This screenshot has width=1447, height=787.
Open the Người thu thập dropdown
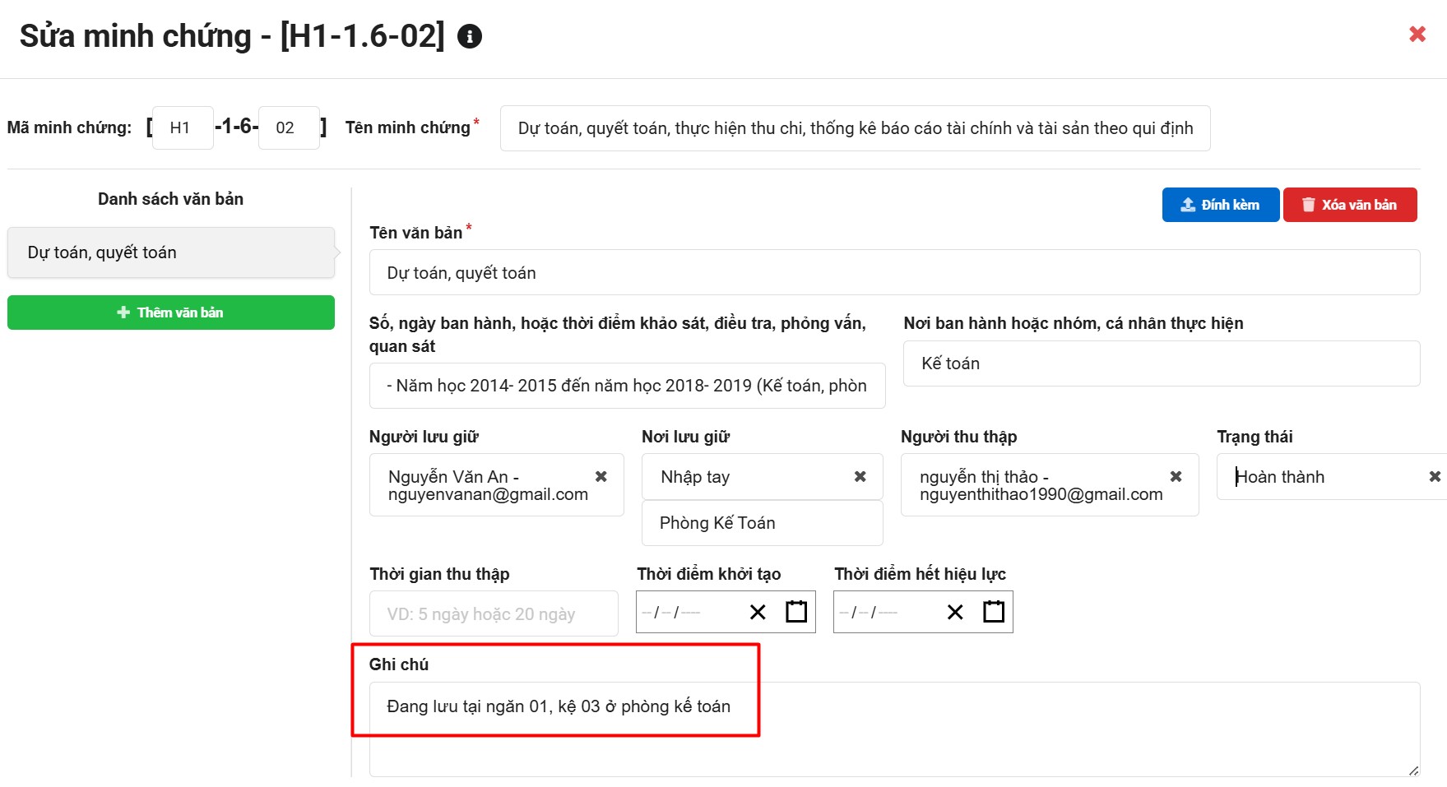(x=1037, y=485)
